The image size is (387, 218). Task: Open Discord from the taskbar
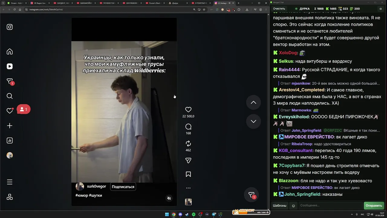pyautogui.click(x=180, y=214)
